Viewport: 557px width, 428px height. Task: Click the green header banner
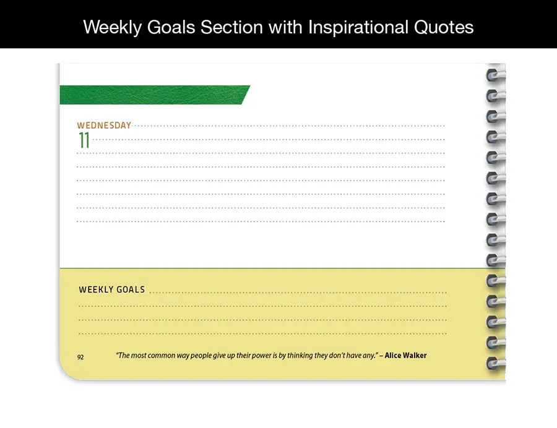(x=153, y=95)
